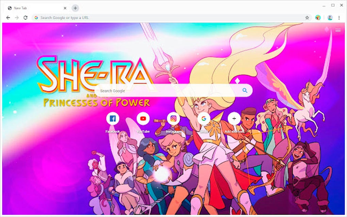Screen dimensions: 347x217
Task: Open the Gmail shortcut icon
Action: (x=203, y=118)
